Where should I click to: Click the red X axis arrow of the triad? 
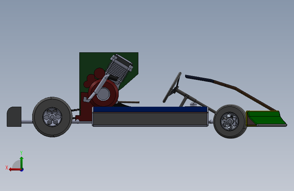(15, 170)
